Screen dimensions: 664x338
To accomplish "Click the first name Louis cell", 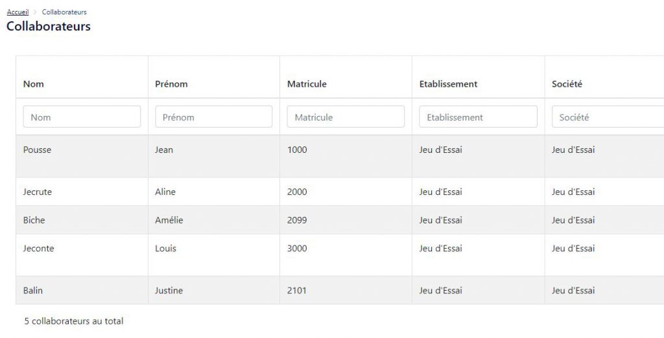I will point(214,255).
